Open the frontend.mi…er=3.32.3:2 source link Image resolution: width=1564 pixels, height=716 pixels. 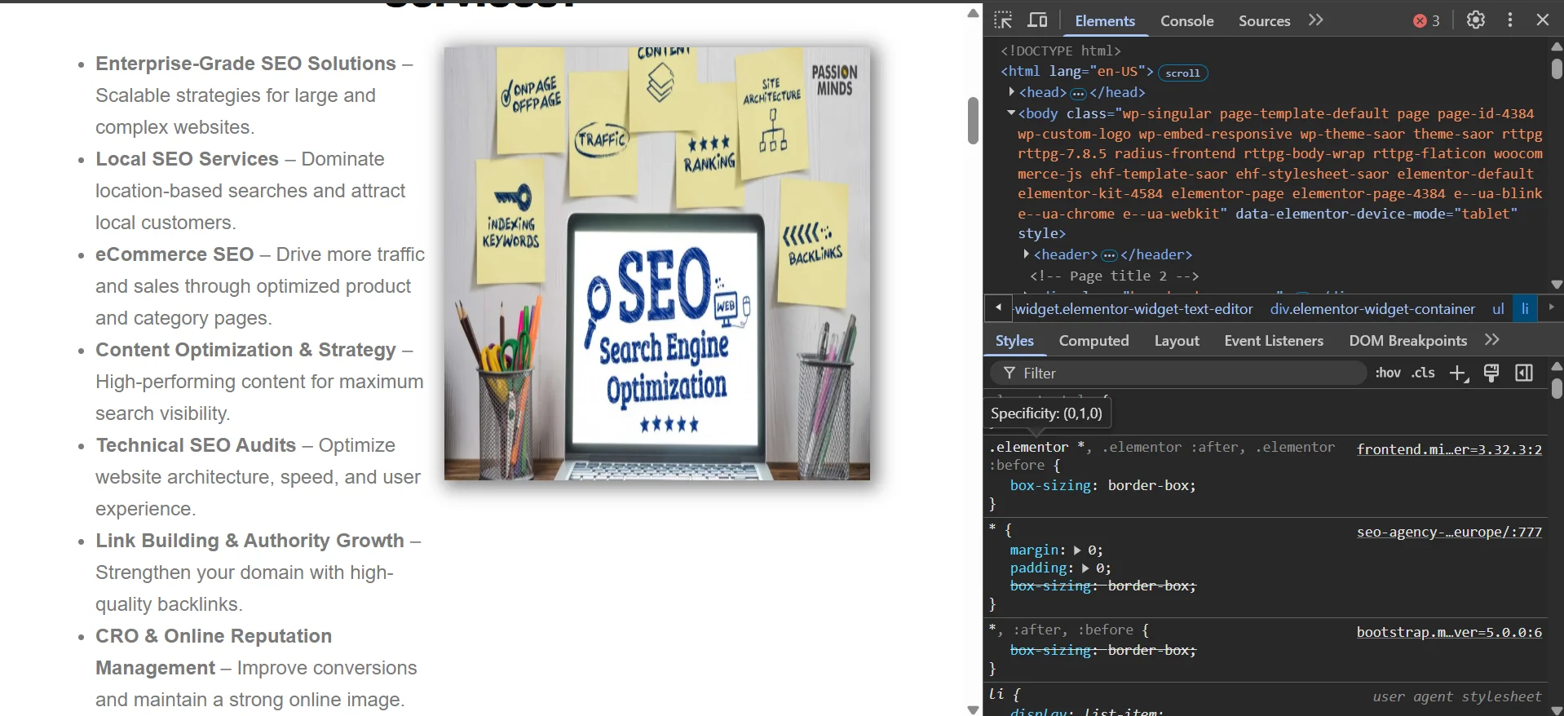click(x=1448, y=449)
